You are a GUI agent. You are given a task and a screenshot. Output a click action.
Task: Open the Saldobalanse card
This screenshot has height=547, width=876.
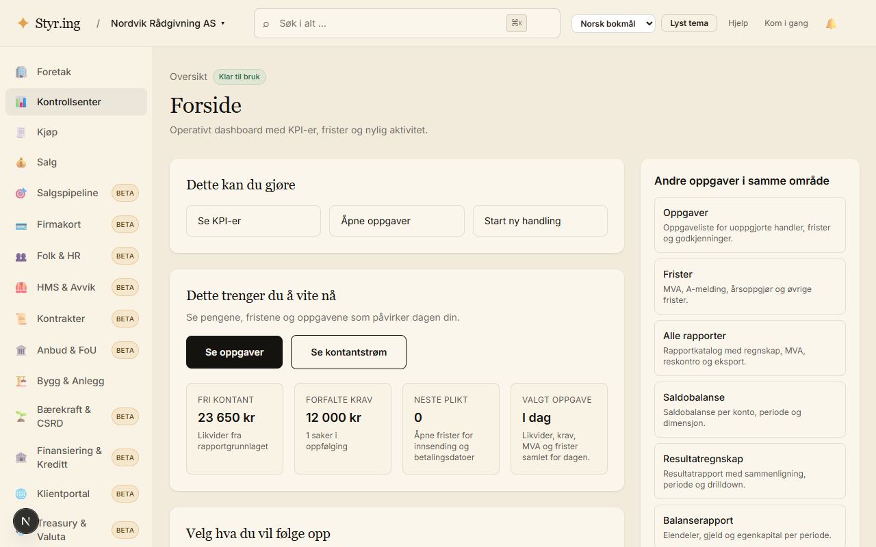[750, 410]
